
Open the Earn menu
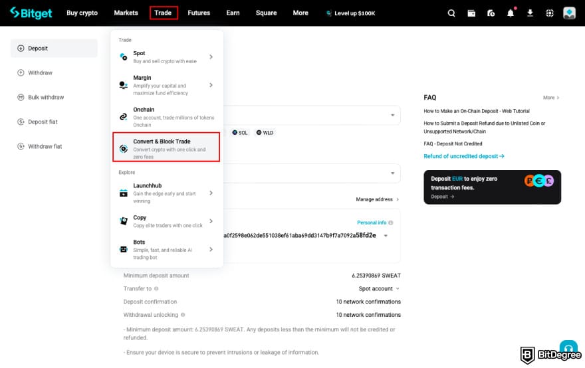point(233,13)
